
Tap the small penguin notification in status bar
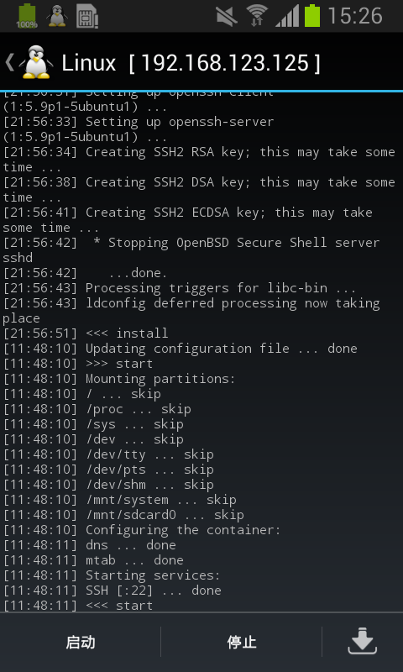click(57, 16)
